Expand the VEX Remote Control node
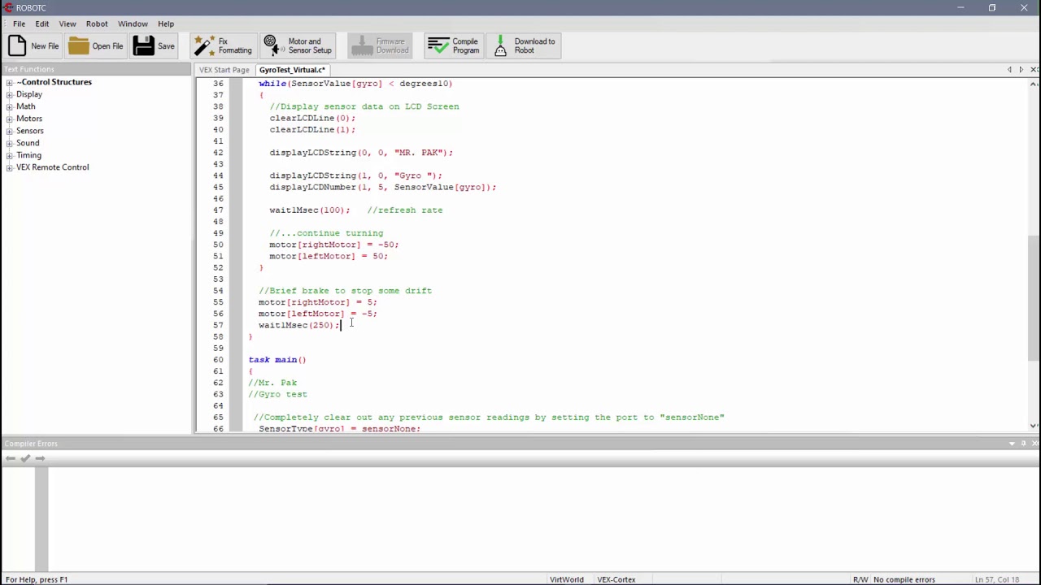The height and width of the screenshot is (585, 1041). coord(9,167)
